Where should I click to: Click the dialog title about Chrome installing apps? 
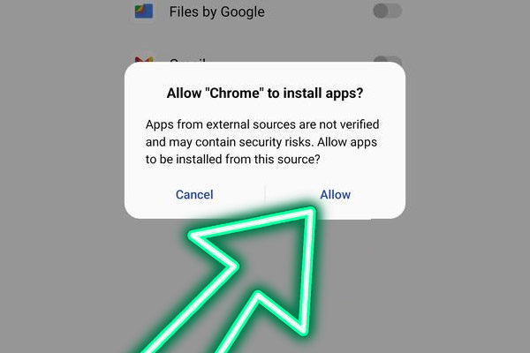pos(265,93)
